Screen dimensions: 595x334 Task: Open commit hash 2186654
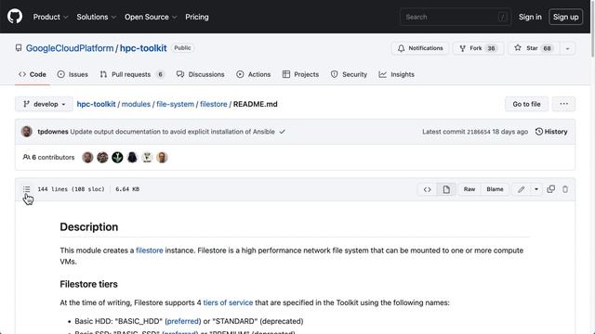coord(479,132)
